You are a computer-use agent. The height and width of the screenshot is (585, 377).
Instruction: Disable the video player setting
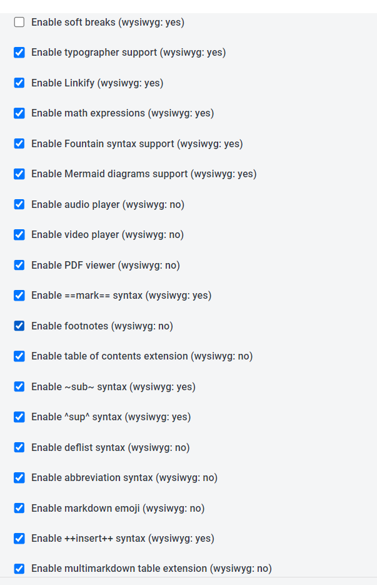[19, 234]
